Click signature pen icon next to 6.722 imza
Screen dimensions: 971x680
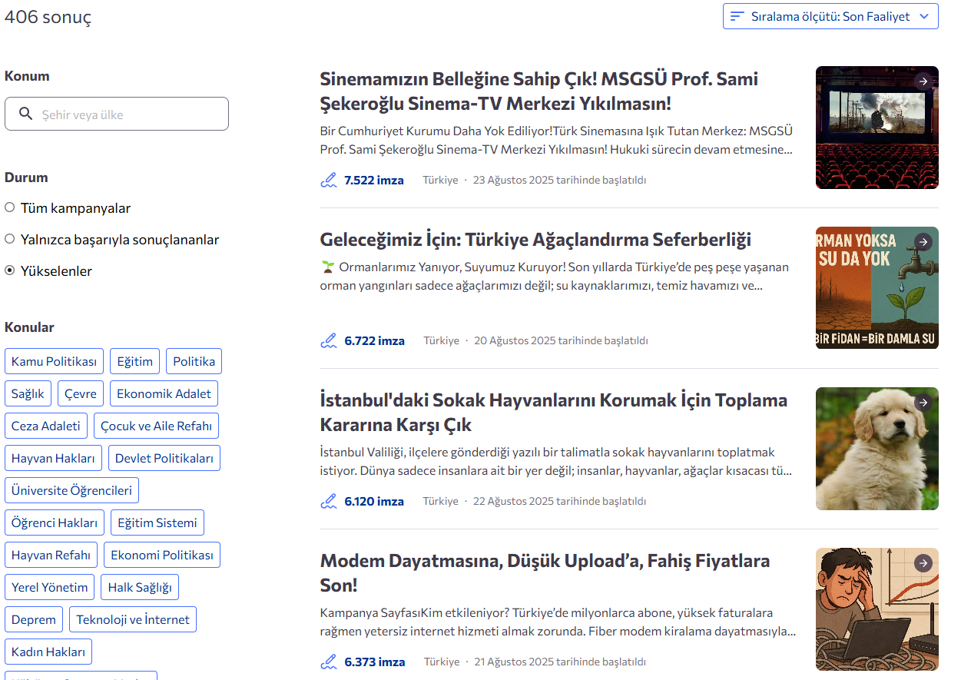tap(329, 340)
